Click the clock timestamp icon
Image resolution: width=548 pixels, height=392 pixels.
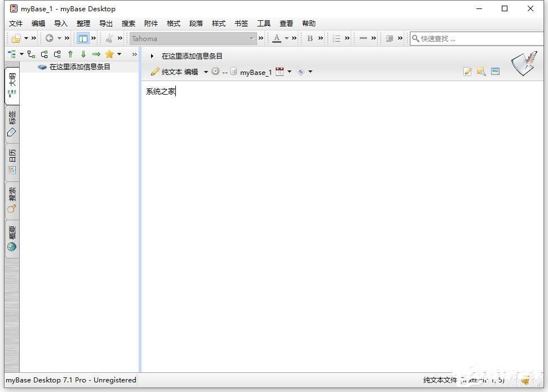click(215, 72)
